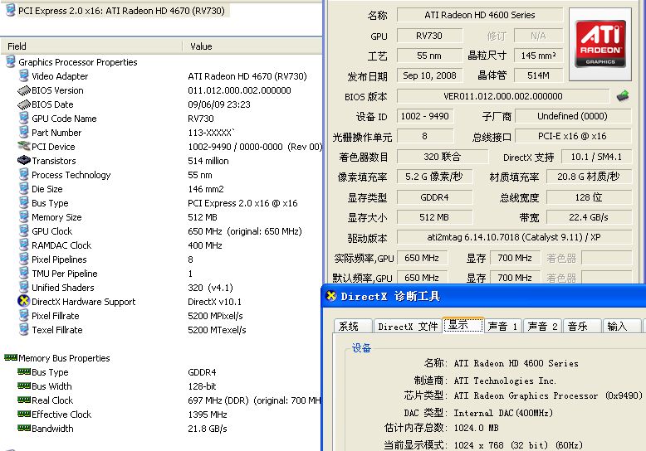Select the Pixel Pipelines row
The width and height of the screenshot is (646, 451).
pos(161,259)
